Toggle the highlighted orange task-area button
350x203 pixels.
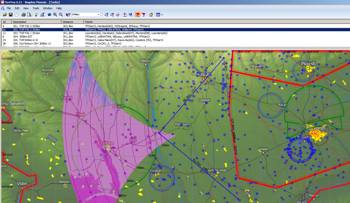coord(137,15)
